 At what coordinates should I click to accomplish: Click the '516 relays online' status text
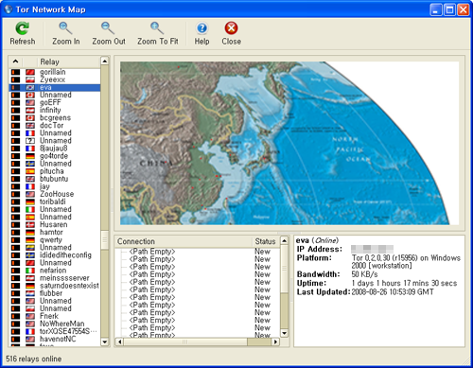pos(34,359)
